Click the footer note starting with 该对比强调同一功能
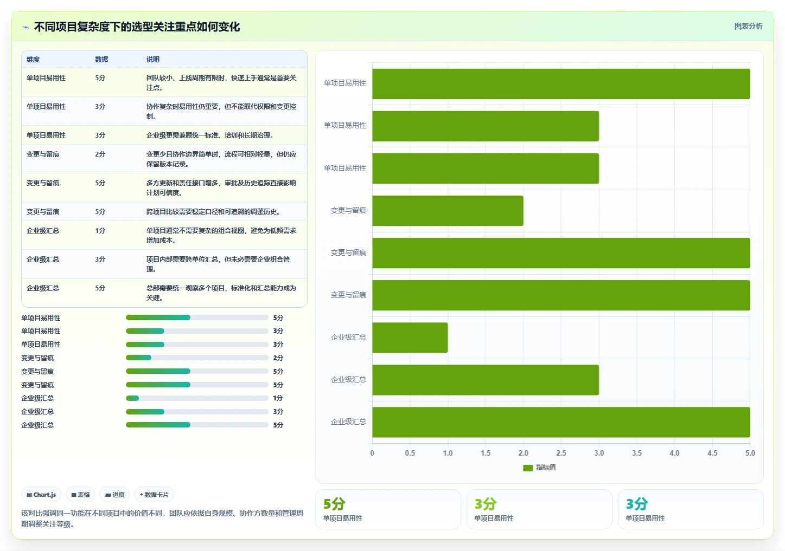Image resolution: width=785 pixels, height=551 pixels. (x=162, y=518)
